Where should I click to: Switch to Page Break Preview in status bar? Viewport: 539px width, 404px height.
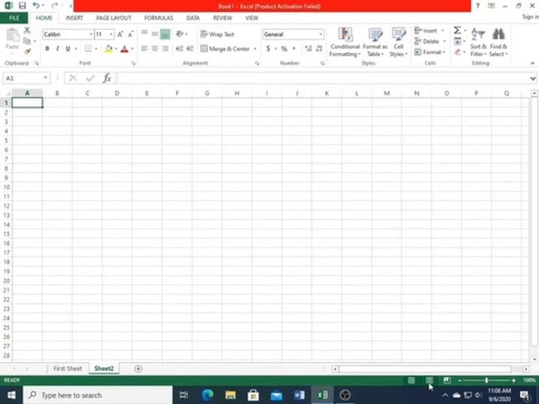click(446, 380)
